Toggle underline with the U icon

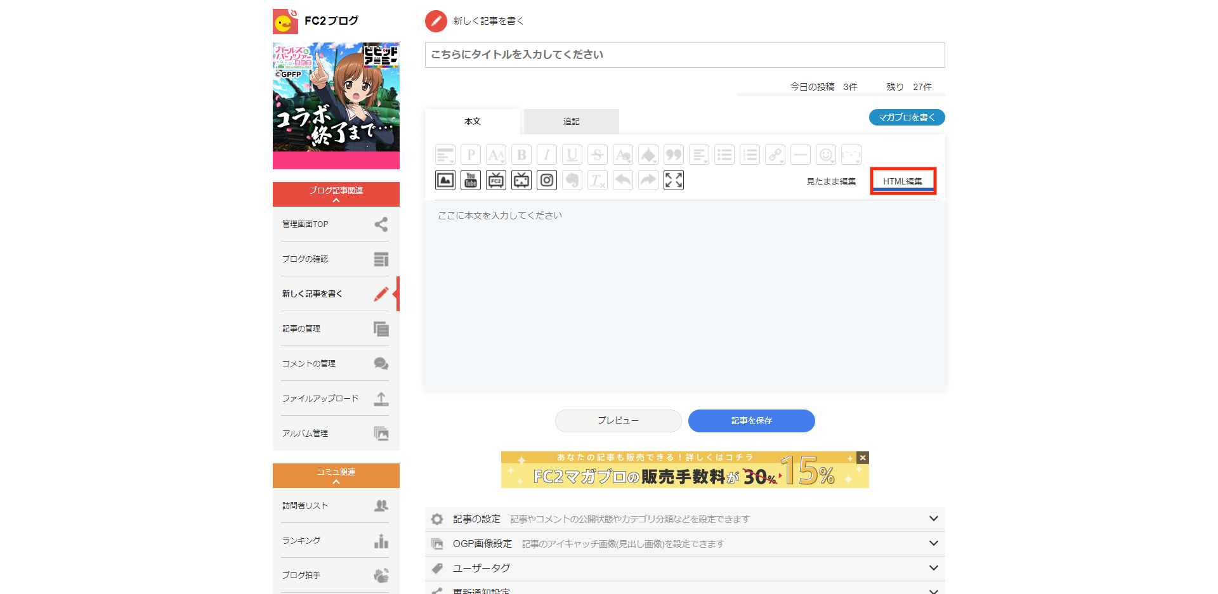[x=572, y=155]
